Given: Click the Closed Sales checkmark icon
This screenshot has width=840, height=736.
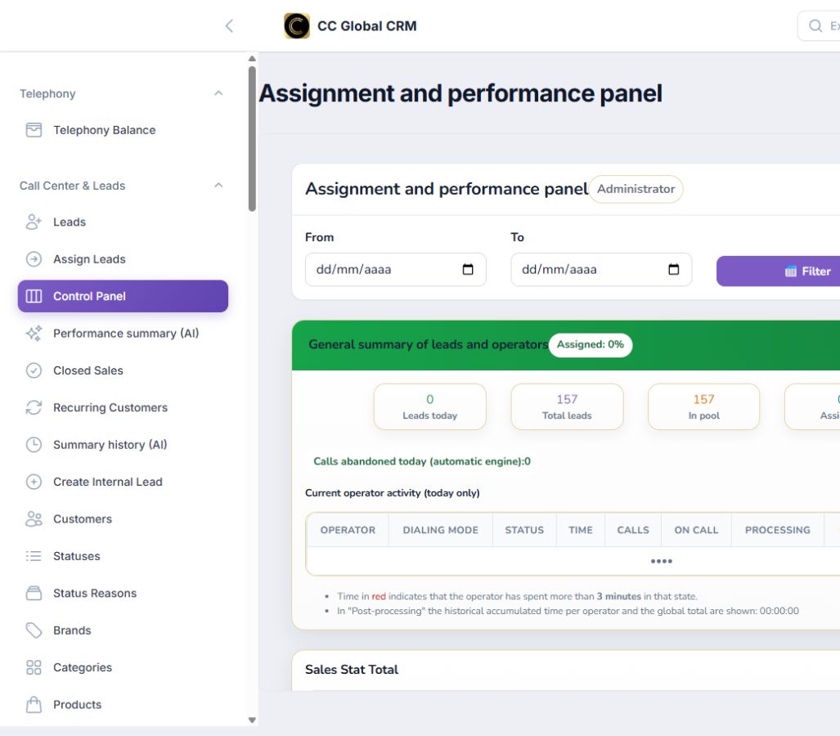Looking at the screenshot, I should click(34, 370).
